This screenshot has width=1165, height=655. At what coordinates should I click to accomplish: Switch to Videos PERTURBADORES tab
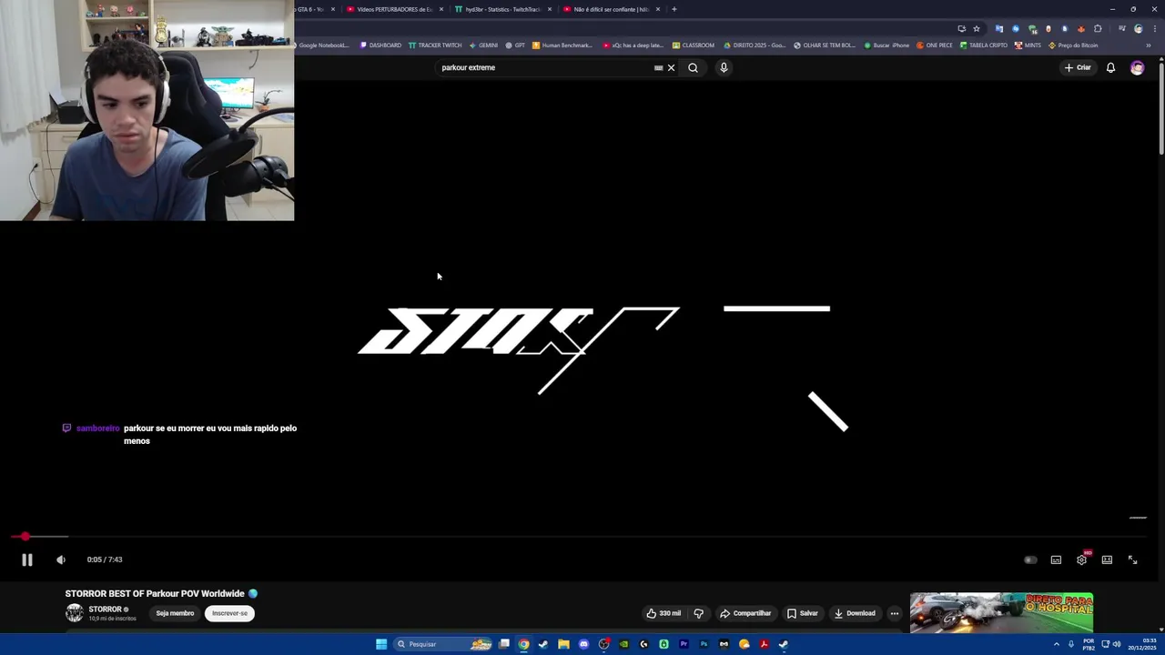pos(393,9)
